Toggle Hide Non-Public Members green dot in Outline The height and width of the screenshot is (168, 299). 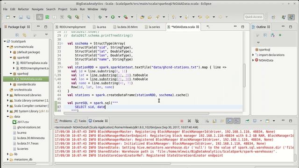[x=280, y=35]
